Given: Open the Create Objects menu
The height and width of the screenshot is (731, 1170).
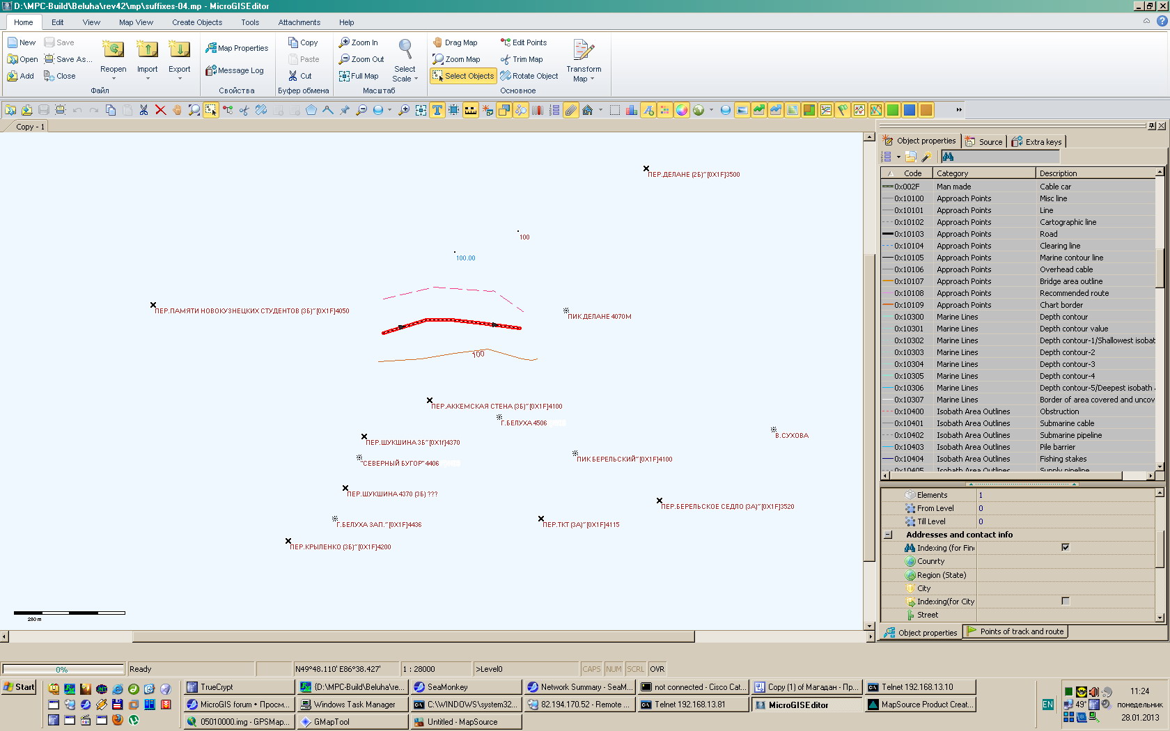Looking at the screenshot, I should (x=197, y=22).
